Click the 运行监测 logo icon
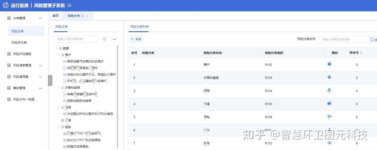 5,5
